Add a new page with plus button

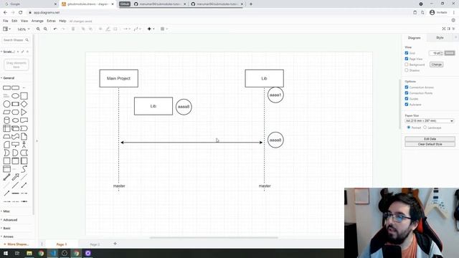pyautogui.click(x=115, y=244)
